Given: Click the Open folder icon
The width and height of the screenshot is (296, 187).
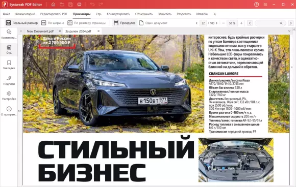Looking at the screenshot, I should 62,5.
